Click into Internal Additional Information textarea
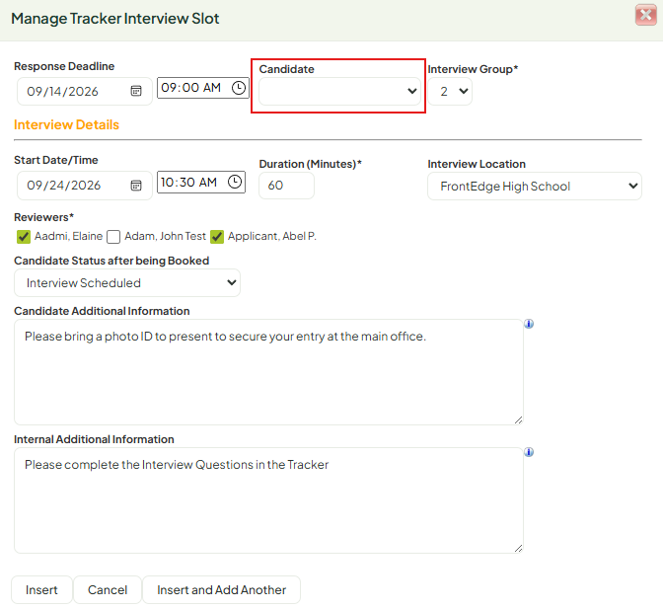 [x=269, y=500]
